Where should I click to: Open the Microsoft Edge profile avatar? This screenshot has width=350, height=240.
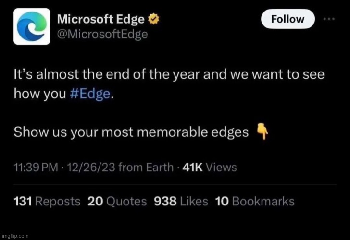tap(32, 26)
